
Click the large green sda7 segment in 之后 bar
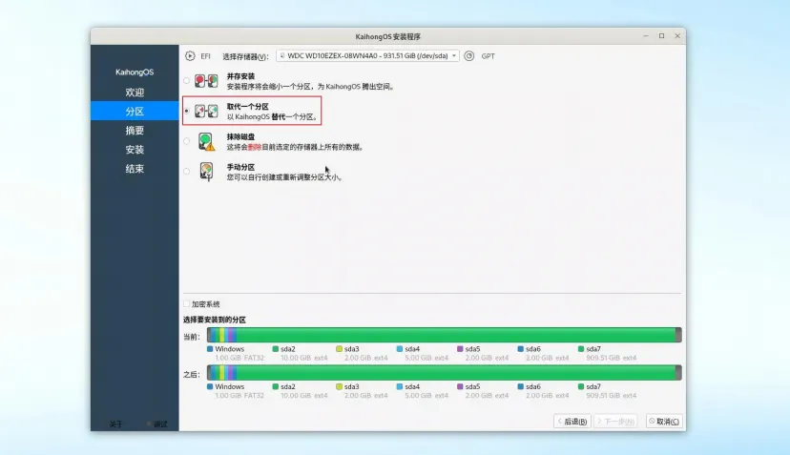456,373
